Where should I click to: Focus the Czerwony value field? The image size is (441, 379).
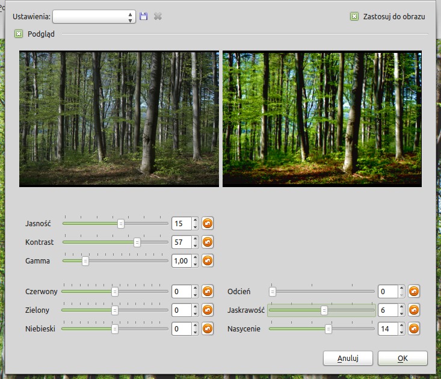click(x=182, y=291)
